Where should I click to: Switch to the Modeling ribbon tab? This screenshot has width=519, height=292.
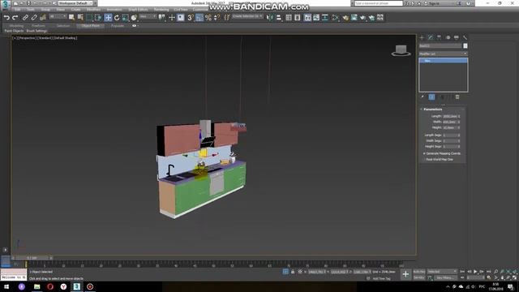[x=16, y=25]
